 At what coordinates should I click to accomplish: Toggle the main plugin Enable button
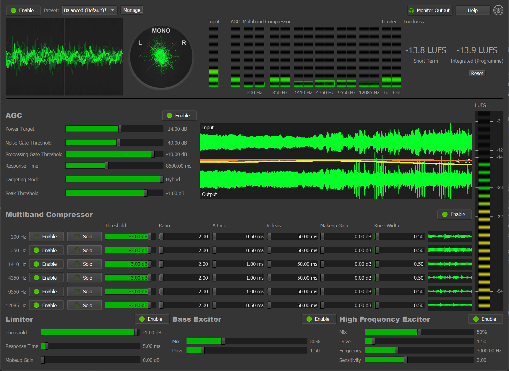(x=22, y=10)
